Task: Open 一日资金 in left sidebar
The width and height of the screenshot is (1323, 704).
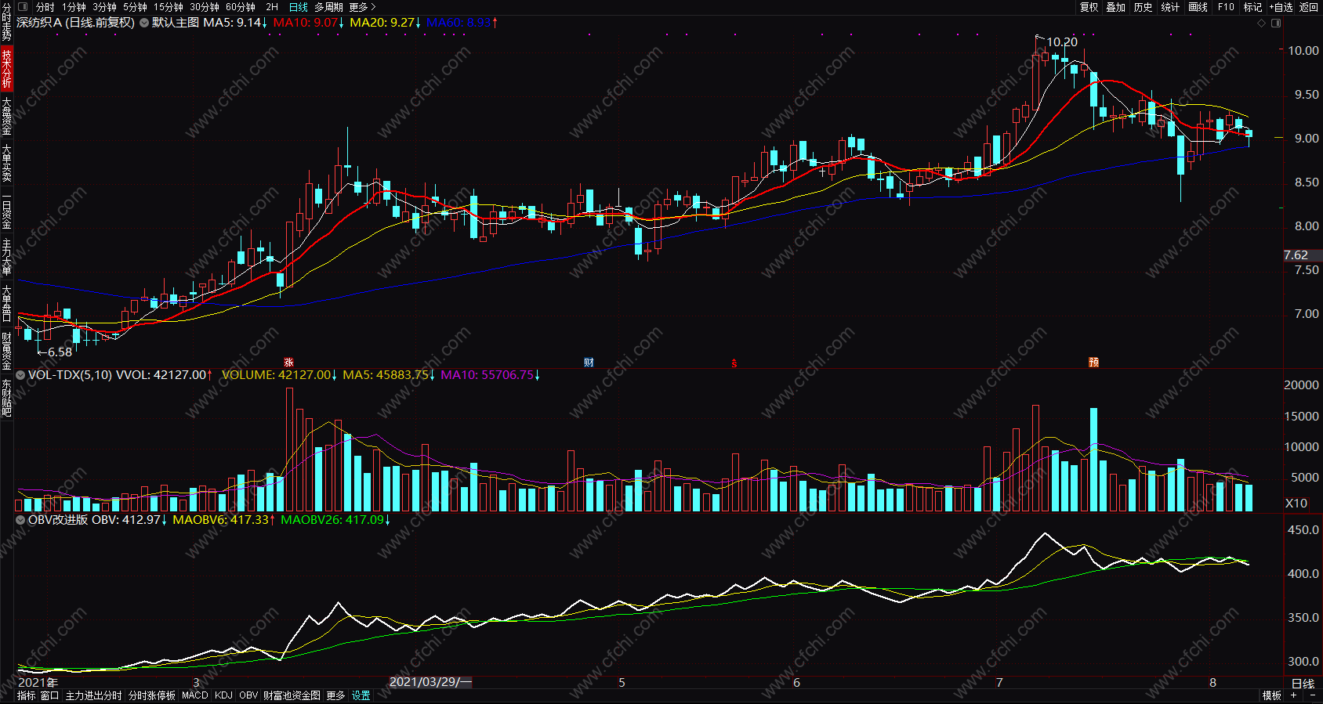Action: pyautogui.click(x=6, y=210)
